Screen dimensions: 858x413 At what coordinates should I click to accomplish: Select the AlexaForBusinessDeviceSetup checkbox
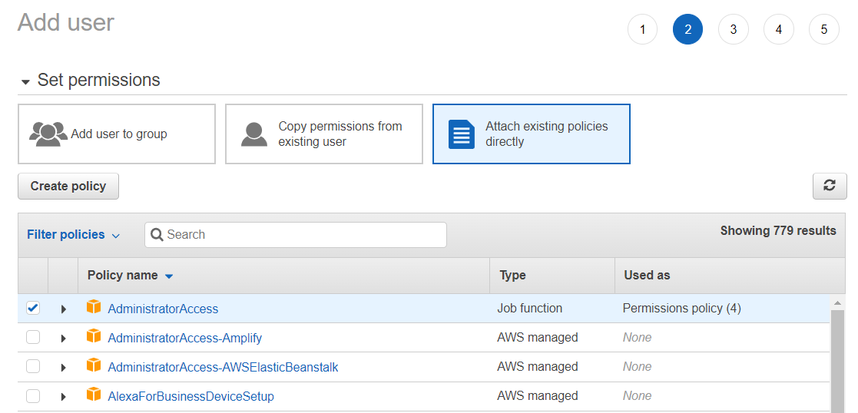[33, 396]
